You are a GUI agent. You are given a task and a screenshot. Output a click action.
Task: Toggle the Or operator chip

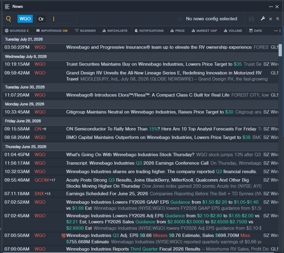click(41, 19)
